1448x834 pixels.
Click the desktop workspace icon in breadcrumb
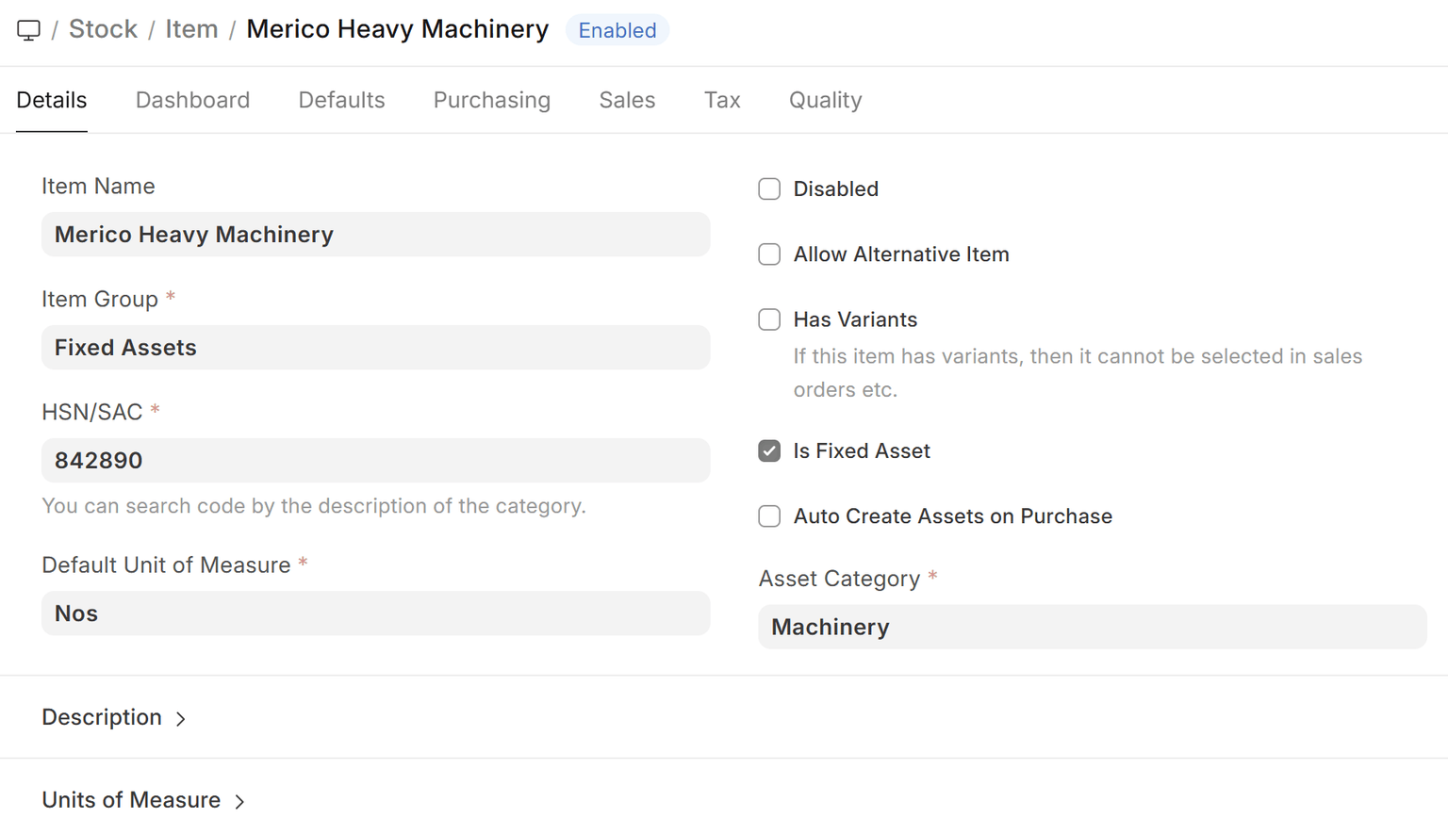pos(28,30)
